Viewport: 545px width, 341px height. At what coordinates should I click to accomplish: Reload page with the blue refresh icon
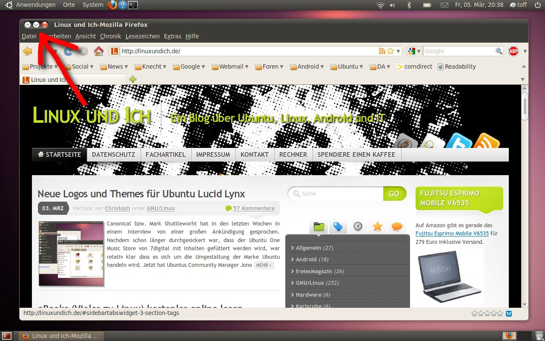tap(68, 51)
